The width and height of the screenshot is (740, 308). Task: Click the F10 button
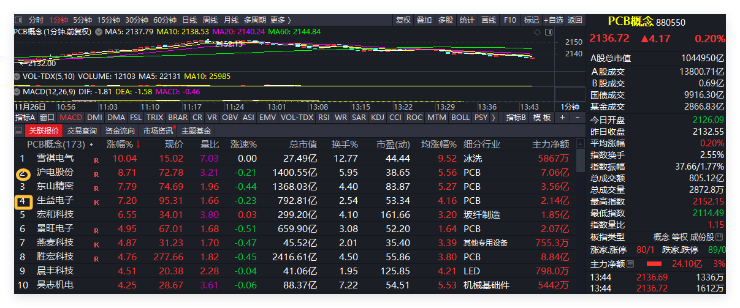click(x=510, y=20)
